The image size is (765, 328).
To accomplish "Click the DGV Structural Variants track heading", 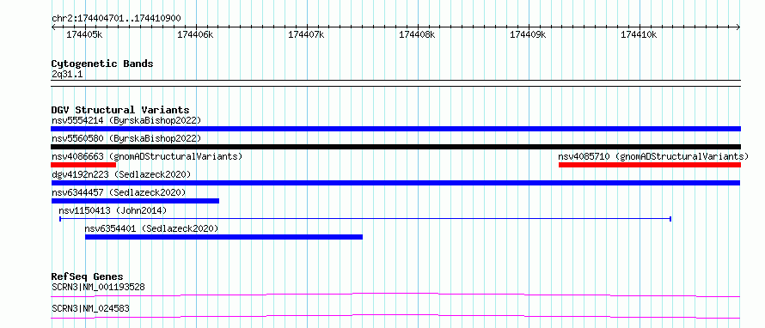I will pos(120,110).
